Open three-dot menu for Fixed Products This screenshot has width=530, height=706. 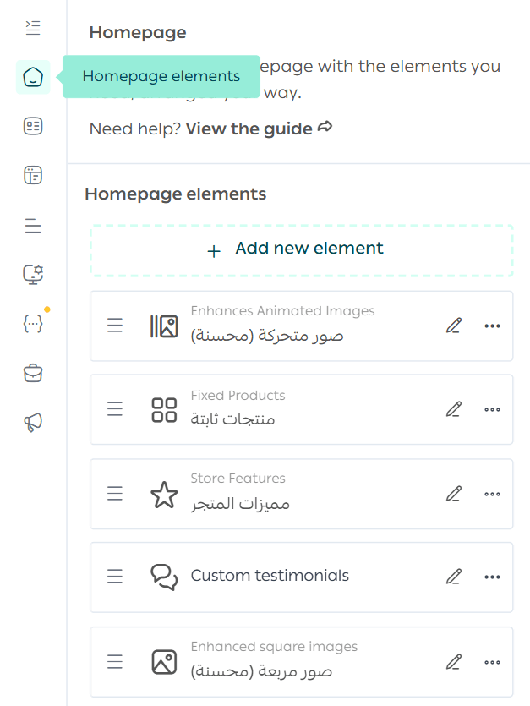[492, 410]
